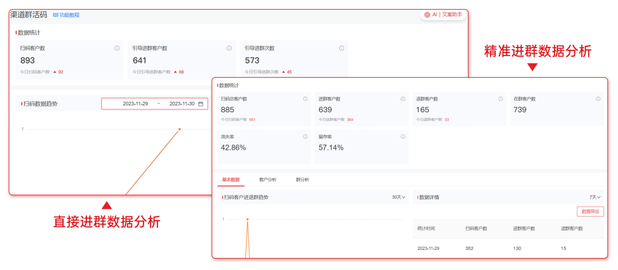Click the info icon beside 引导进群客户数
Viewport: 618px width, 270px height.
coord(229,48)
